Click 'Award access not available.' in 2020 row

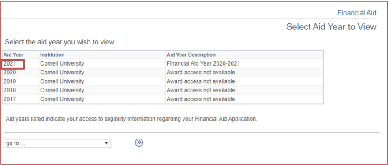point(202,73)
